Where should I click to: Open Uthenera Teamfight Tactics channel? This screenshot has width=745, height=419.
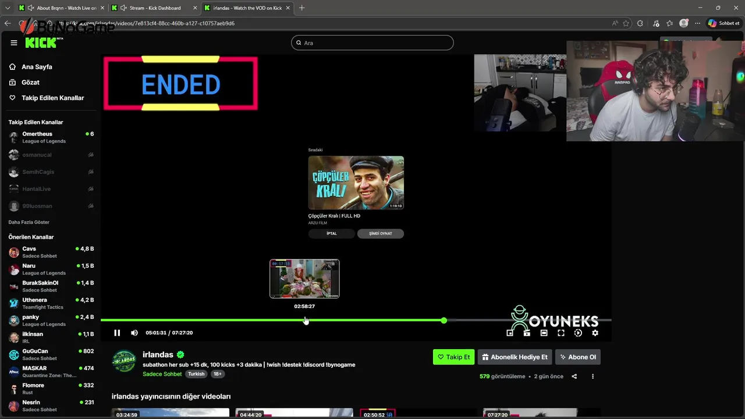(51, 303)
